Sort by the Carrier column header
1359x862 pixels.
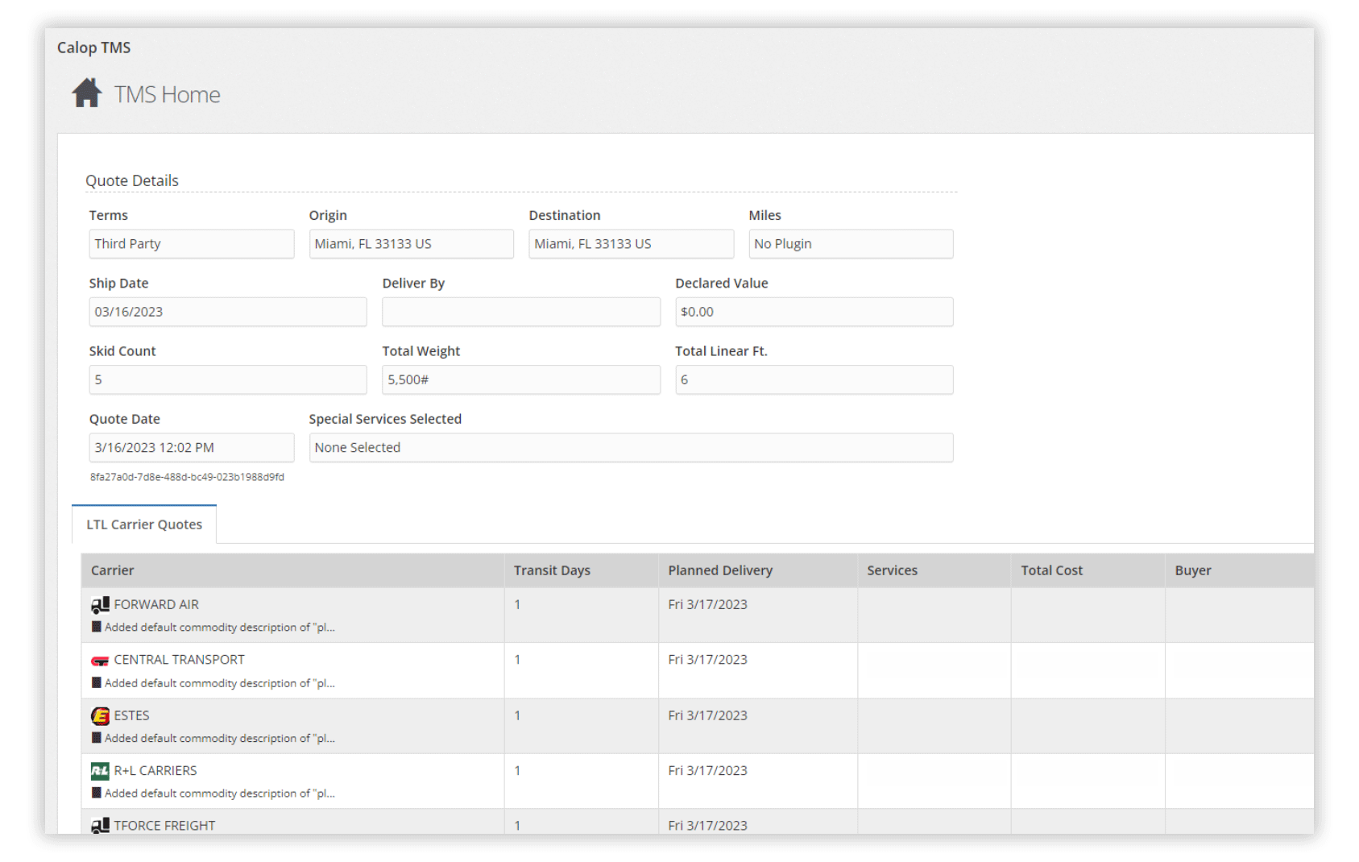113,570
